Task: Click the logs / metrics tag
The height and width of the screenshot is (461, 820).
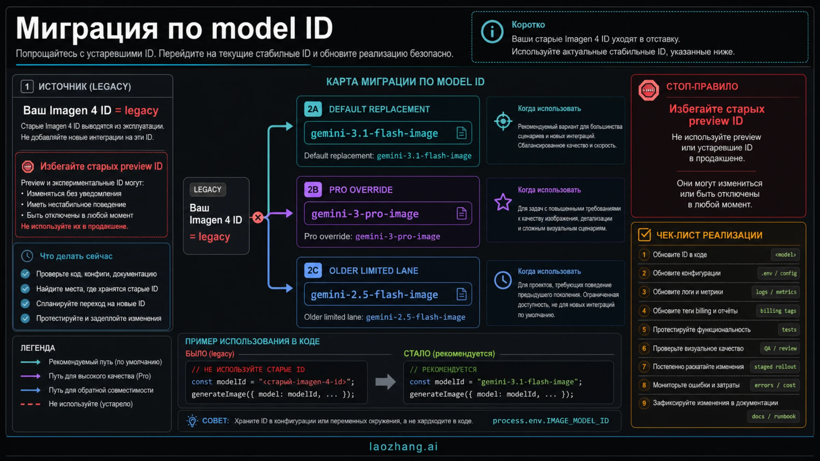Action: [776, 292]
